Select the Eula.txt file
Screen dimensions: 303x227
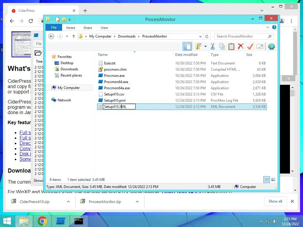109,63
